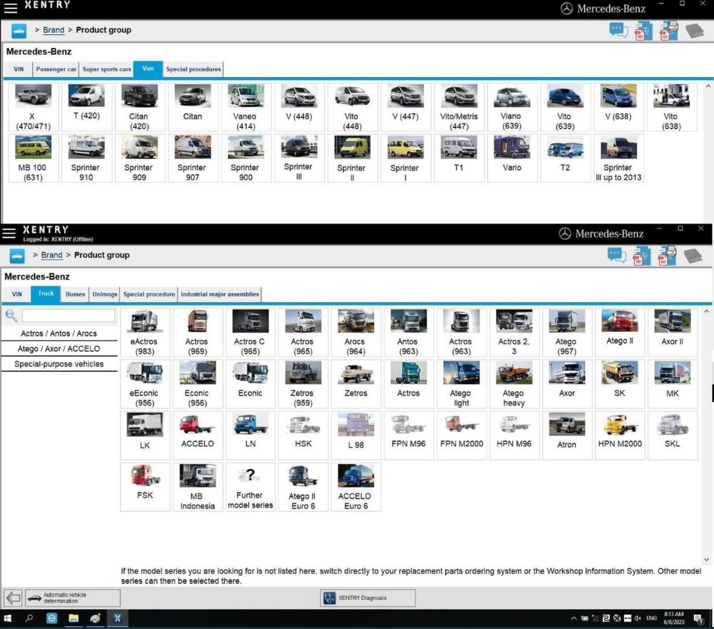Click the book manual icon in top window
The width and height of the screenshot is (714, 629).
point(695,31)
